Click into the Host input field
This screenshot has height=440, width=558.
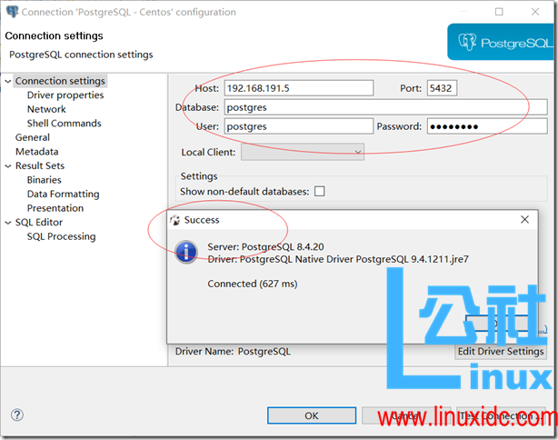point(298,88)
